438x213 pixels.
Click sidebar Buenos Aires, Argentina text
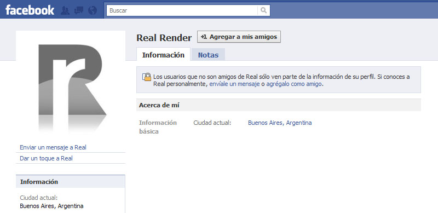tap(51, 206)
